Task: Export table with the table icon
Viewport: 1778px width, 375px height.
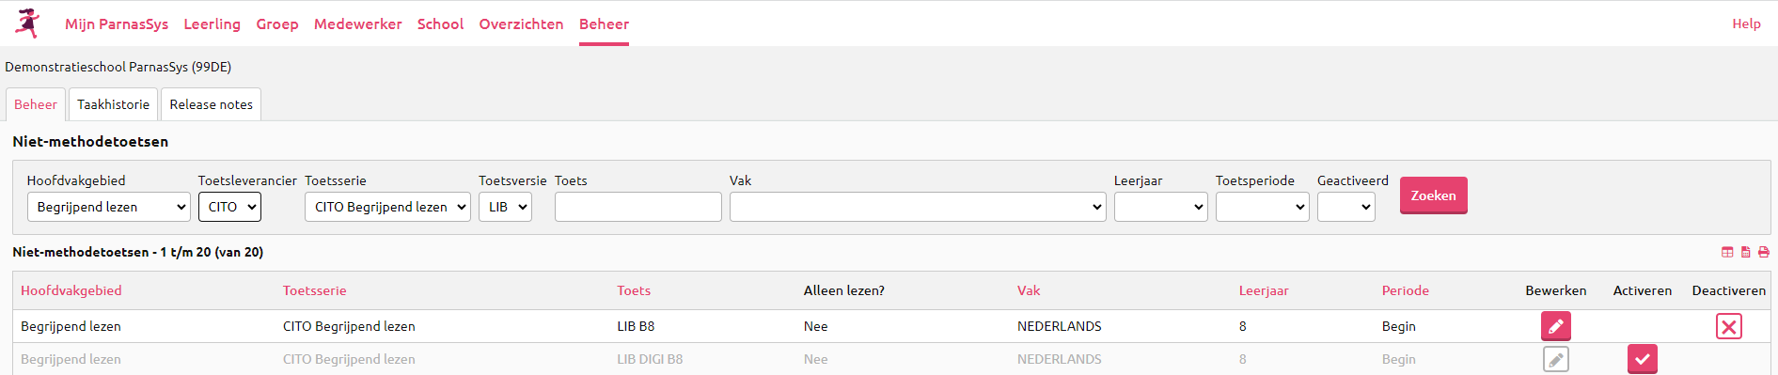Action: (x=1727, y=252)
